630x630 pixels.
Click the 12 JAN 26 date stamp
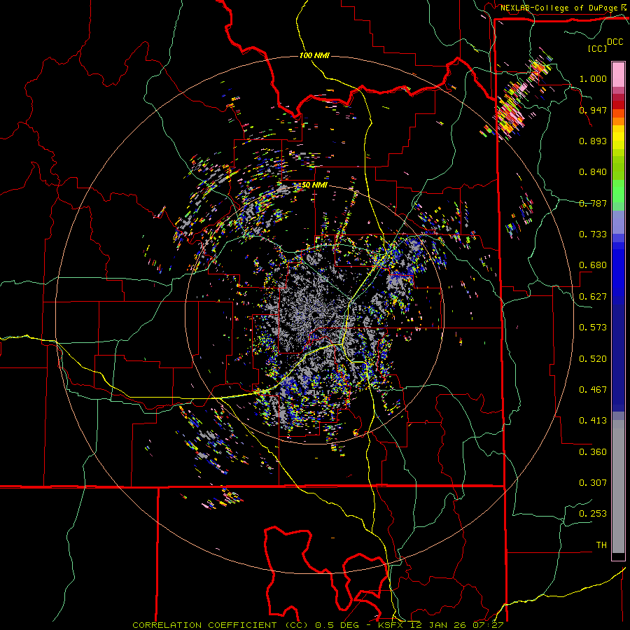click(x=438, y=625)
